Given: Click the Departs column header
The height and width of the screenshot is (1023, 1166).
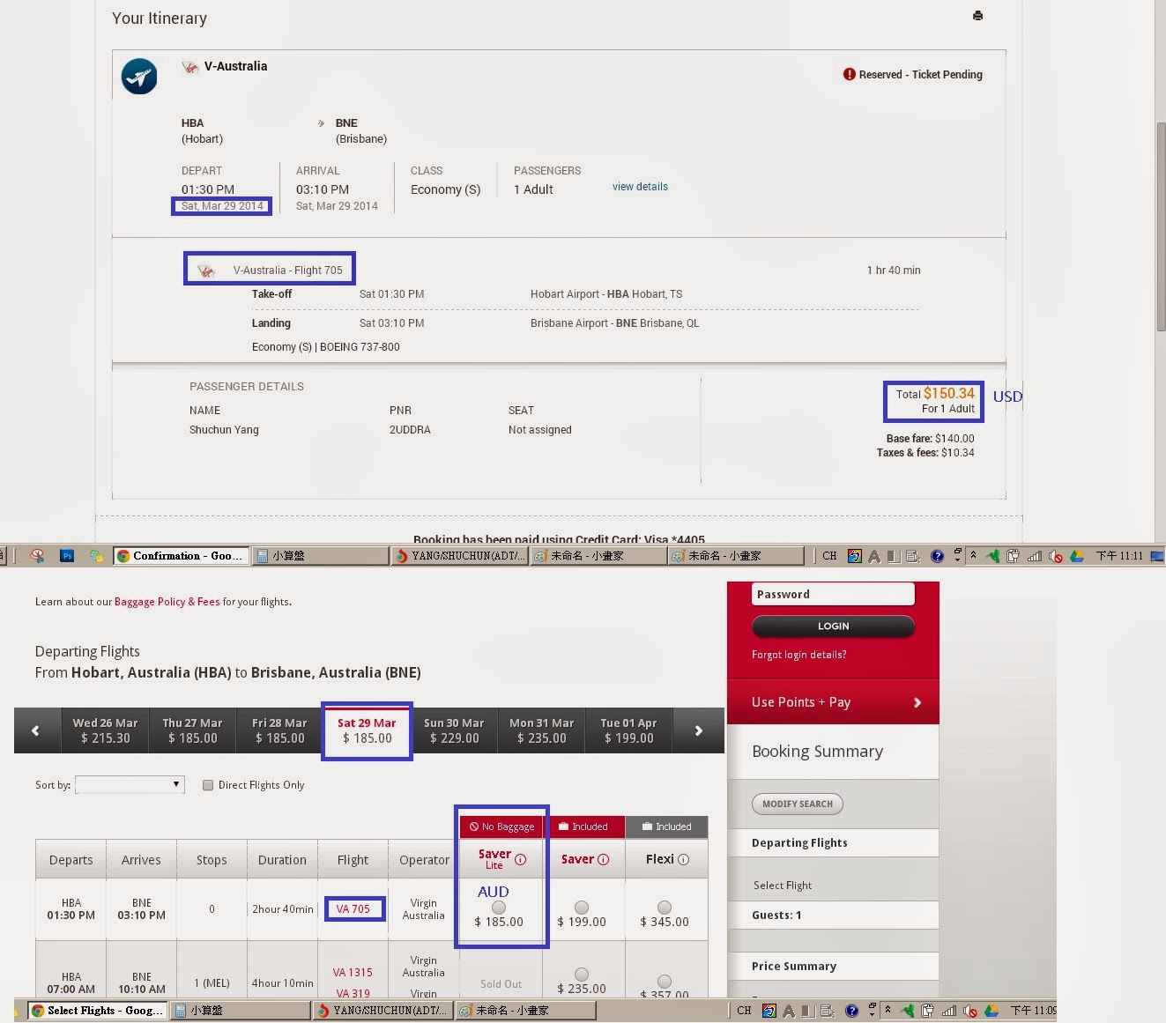Looking at the screenshot, I should pyautogui.click(x=71, y=860).
